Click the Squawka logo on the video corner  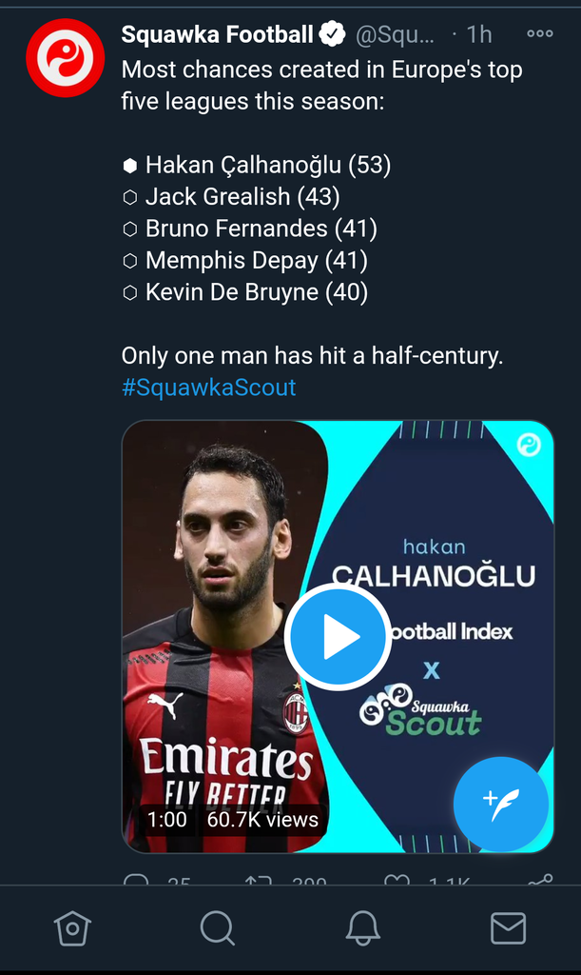click(529, 445)
